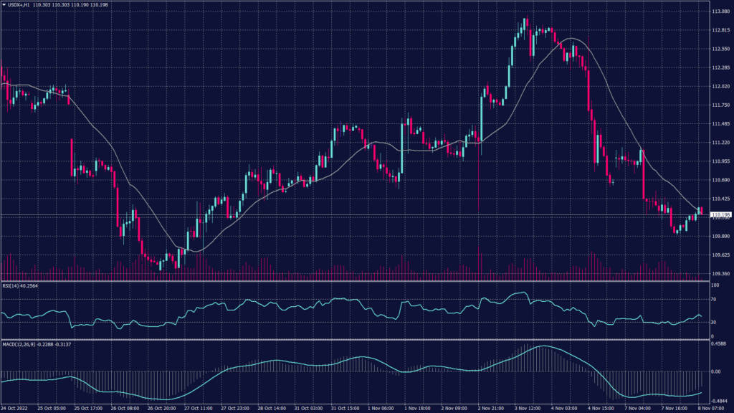Click the 113.080 price scale label
Viewport: 734px width, 413px height.
pyautogui.click(x=720, y=11)
